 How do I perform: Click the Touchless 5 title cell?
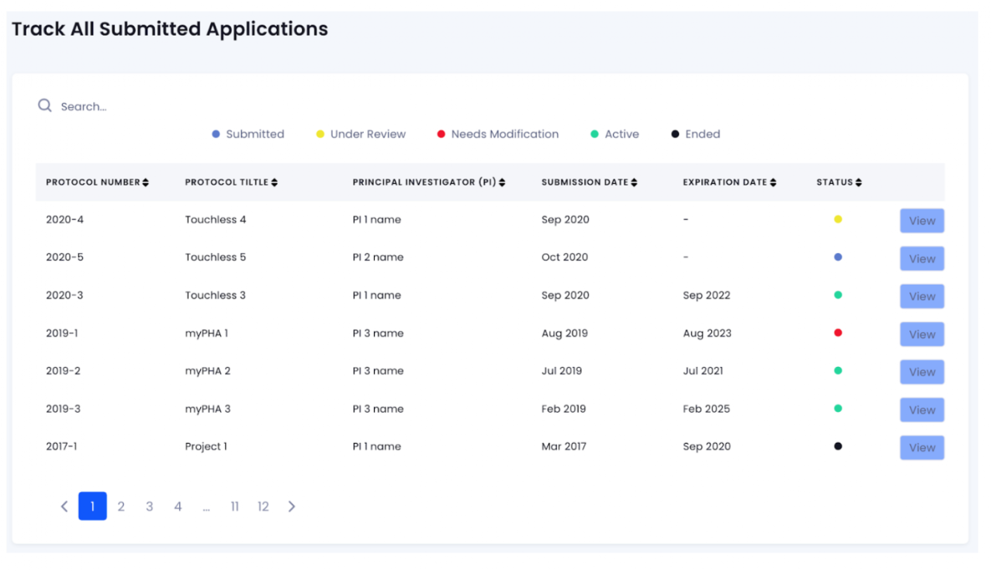216,258
